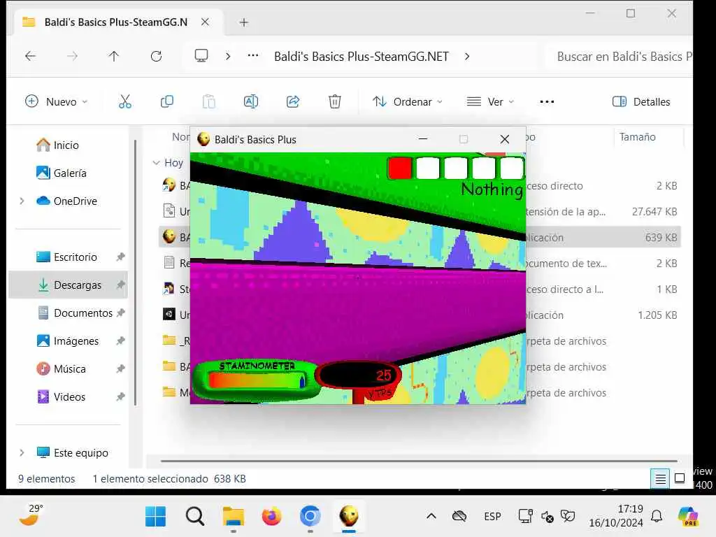Image resolution: width=716 pixels, height=537 pixels.
Task: Click the sidebar vertical scrollbar
Action: (136, 273)
